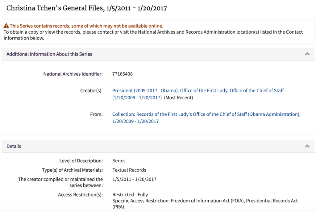Click the Specific Access Restriction FOIA text

(x=205, y=201)
